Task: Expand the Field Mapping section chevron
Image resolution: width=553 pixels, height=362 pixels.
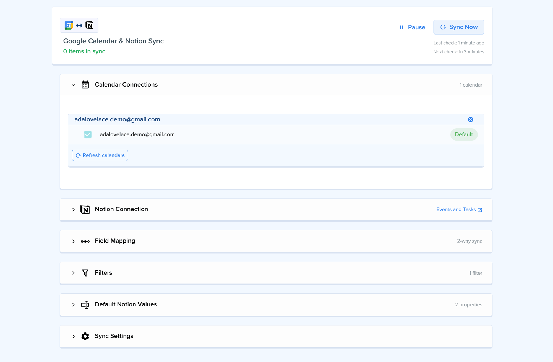Action: coord(73,241)
